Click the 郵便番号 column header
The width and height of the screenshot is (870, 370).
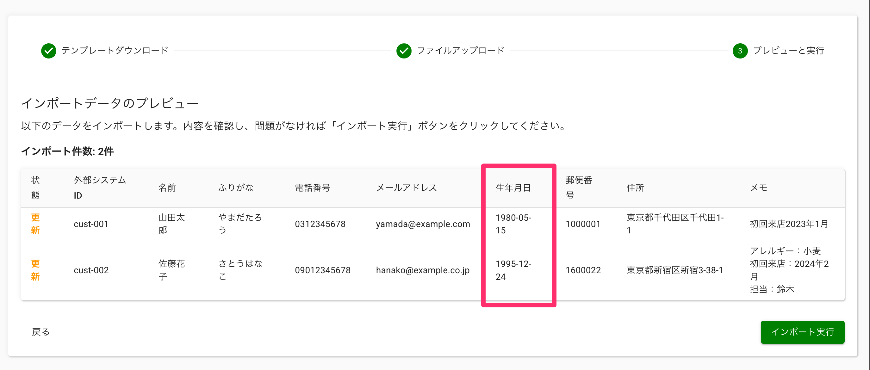(x=579, y=188)
